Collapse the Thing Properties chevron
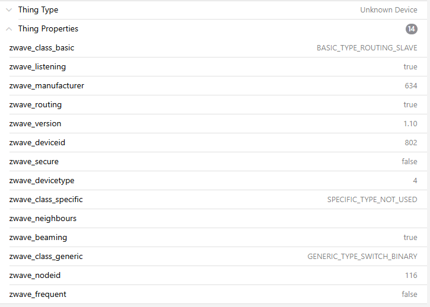Viewport: 430px width, 307px height. 9,29
